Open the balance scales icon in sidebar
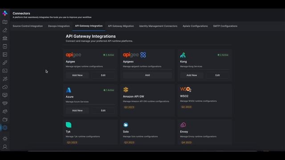Viewport: 285px width, 160px height. coord(5,112)
